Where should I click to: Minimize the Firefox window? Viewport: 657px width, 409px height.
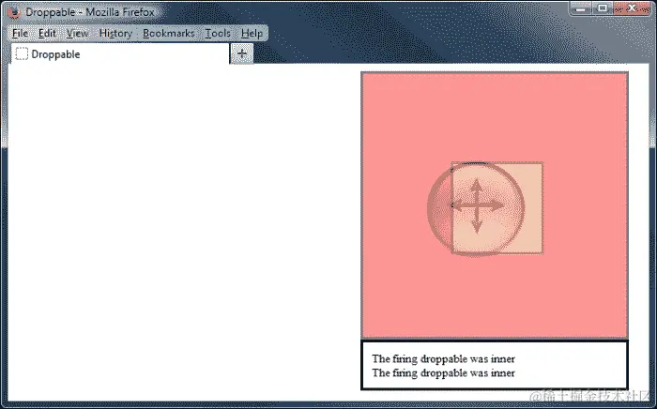pos(581,8)
